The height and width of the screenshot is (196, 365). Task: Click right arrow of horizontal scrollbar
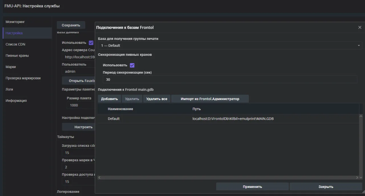pyautogui.click(x=357, y=178)
